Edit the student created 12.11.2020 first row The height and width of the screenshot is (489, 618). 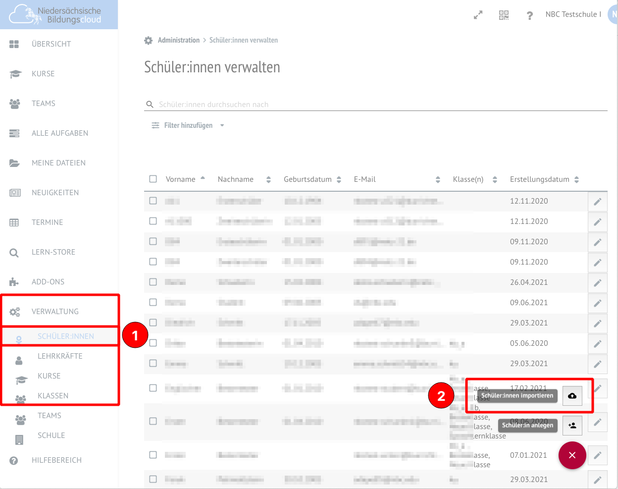(x=597, y=202)
